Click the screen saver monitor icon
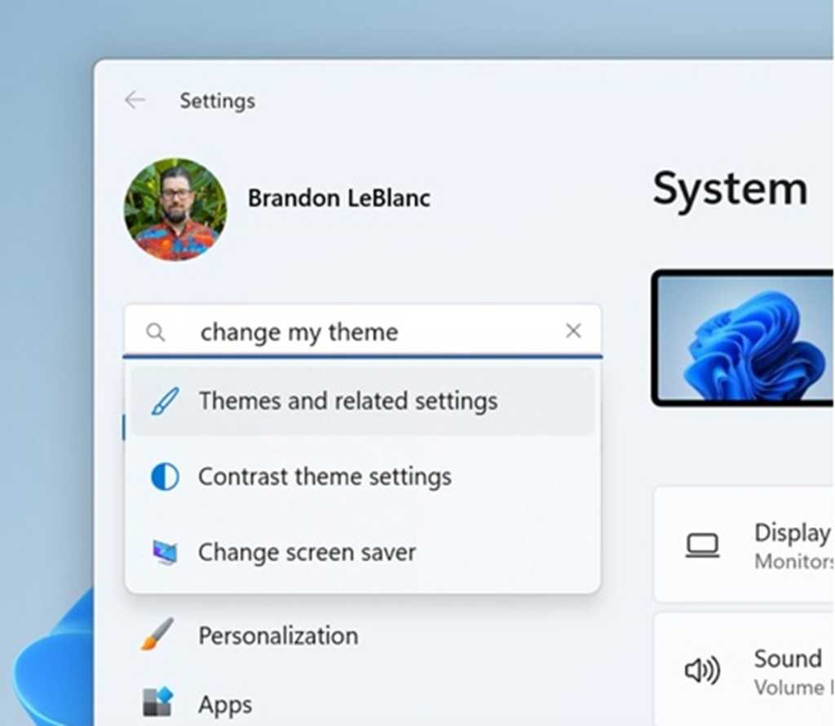The image size is (835, 726). 163,552
